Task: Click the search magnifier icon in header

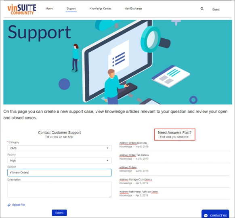Action: click(x=202, y=9)
